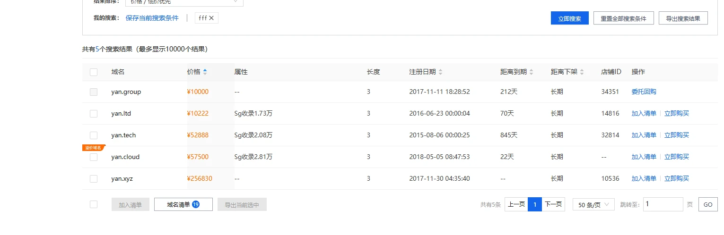Image resolution: width=724 pixels, height=235 pixels.
Task: Save current search conditions link
Action: 152,18
